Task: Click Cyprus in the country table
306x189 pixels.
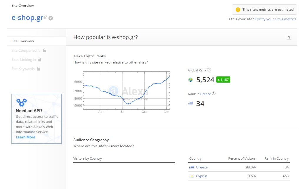Action: [201, 176]
